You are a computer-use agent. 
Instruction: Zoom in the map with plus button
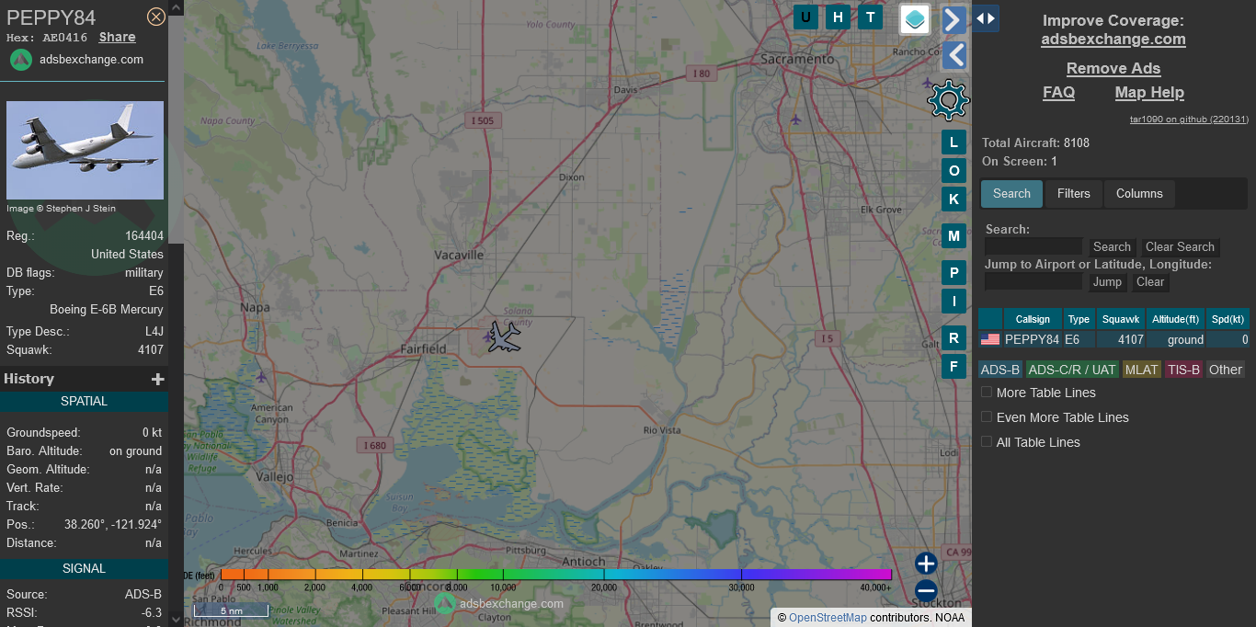[x=926, y=564]
